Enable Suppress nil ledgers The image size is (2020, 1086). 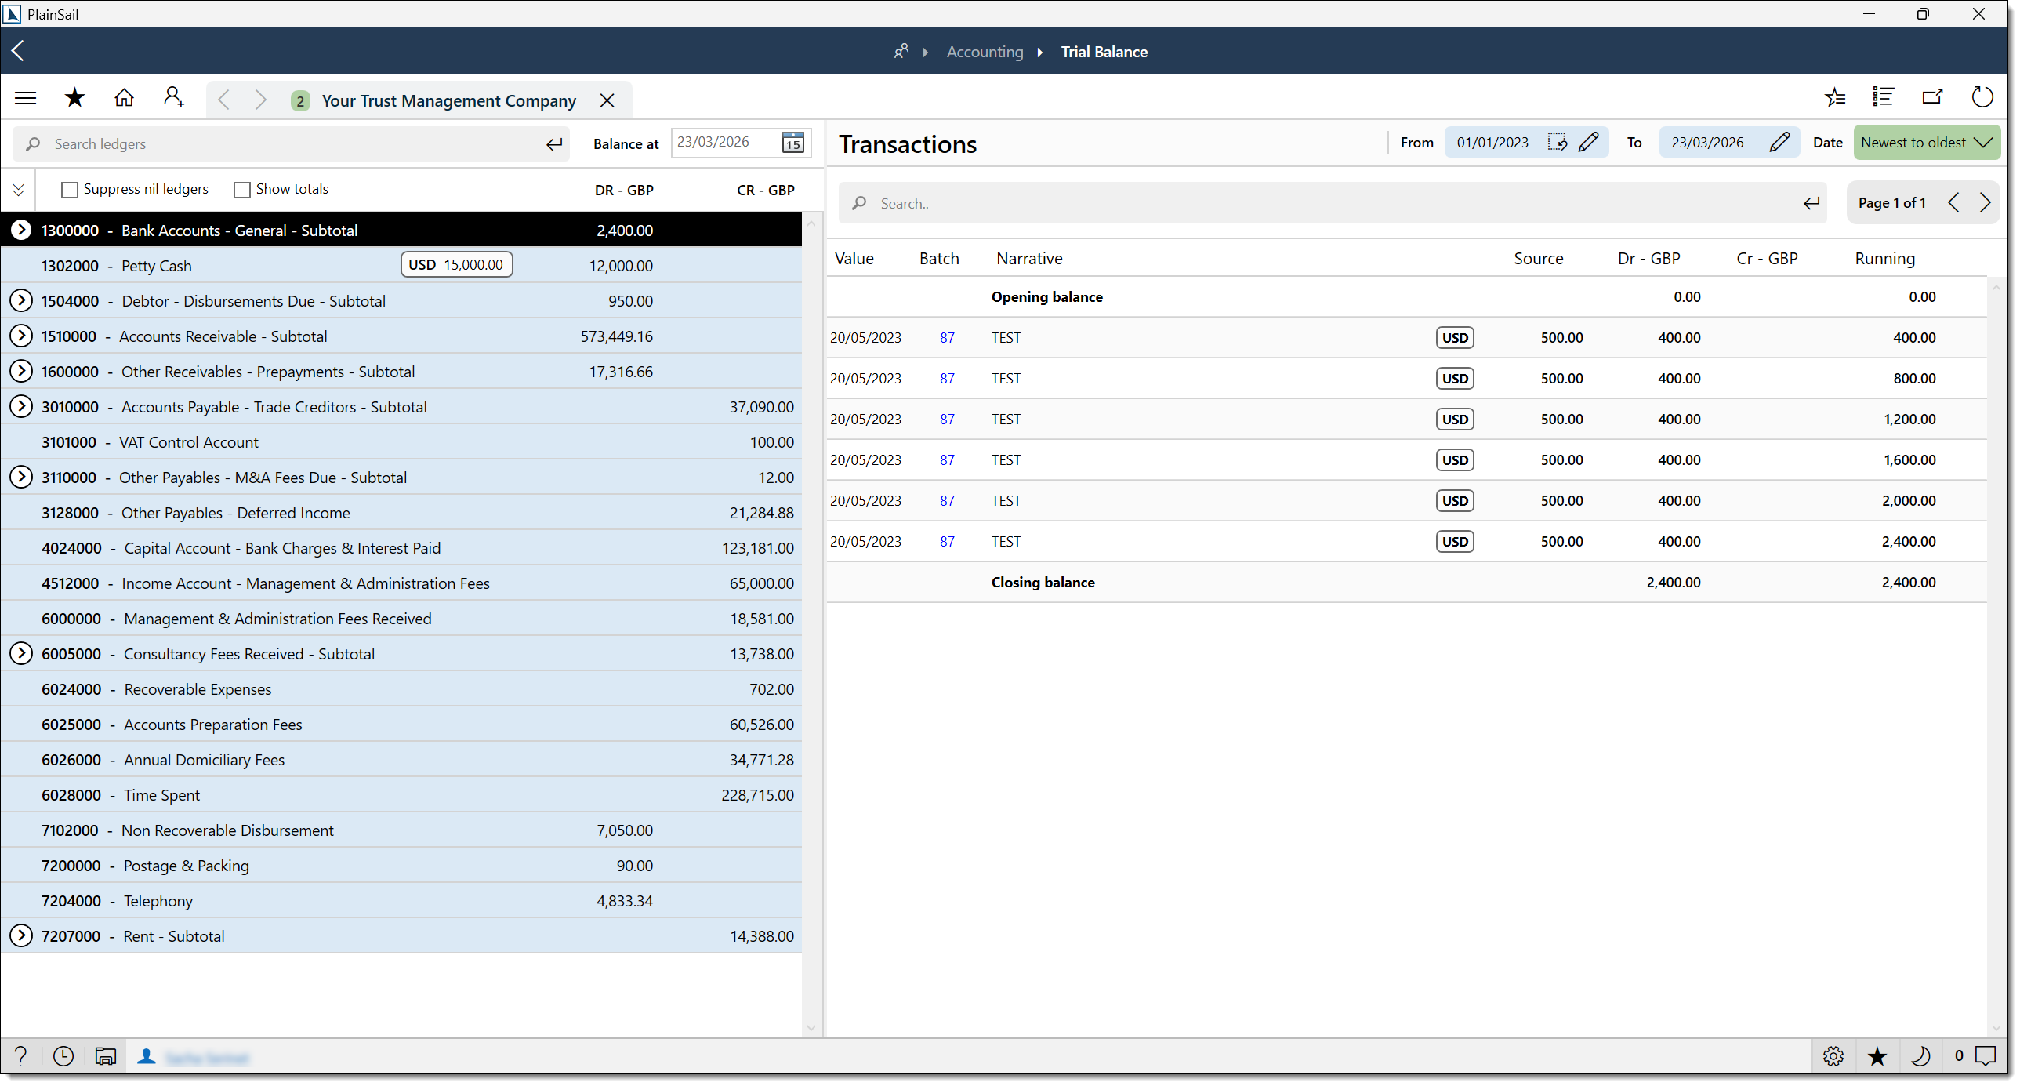(x=70, y=189)
